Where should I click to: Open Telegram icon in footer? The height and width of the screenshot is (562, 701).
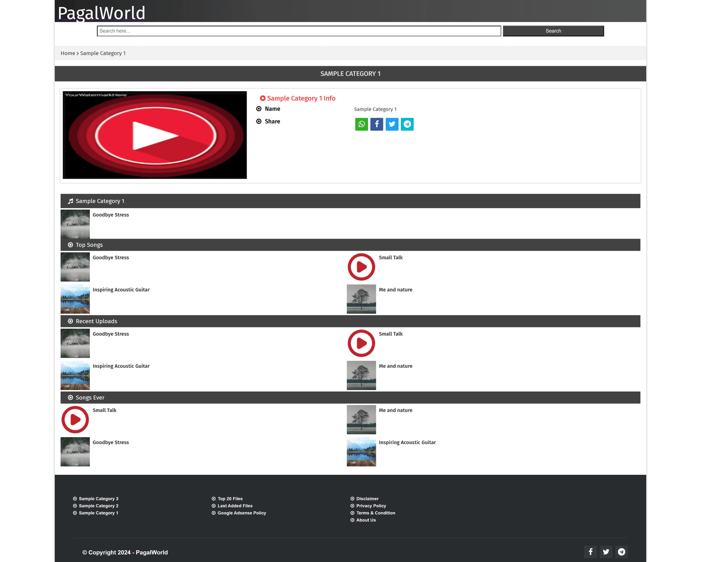tap(621, 552)
